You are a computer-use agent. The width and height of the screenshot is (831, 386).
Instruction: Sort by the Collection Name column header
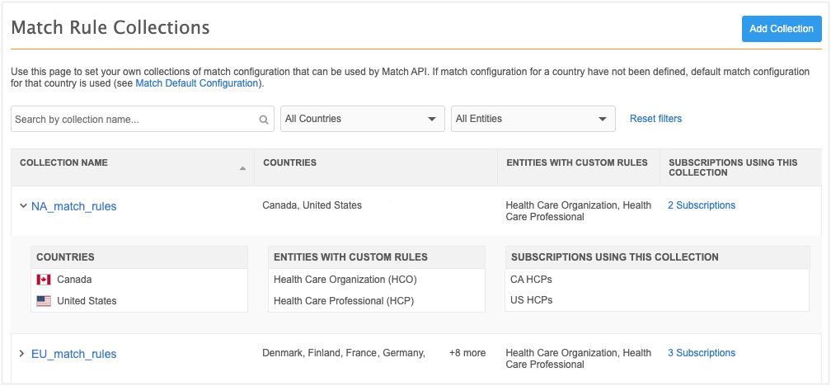63,162
